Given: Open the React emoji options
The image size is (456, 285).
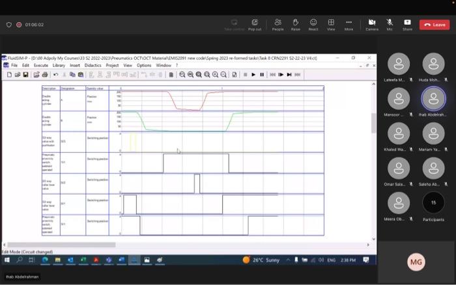Looking at the screenshot, I should pos(313,25).
